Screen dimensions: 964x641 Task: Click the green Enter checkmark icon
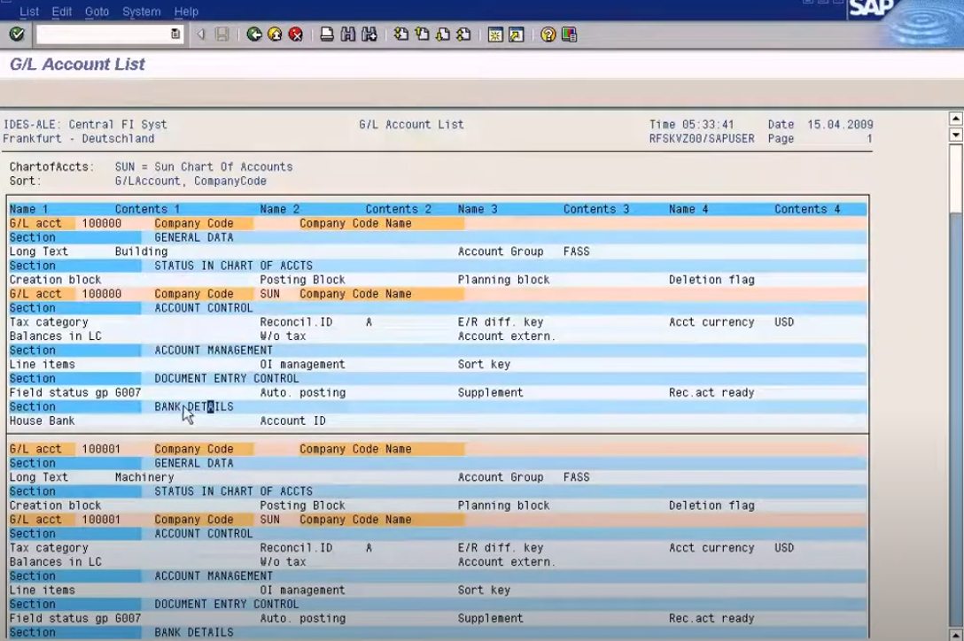click(x=17, y=35)
